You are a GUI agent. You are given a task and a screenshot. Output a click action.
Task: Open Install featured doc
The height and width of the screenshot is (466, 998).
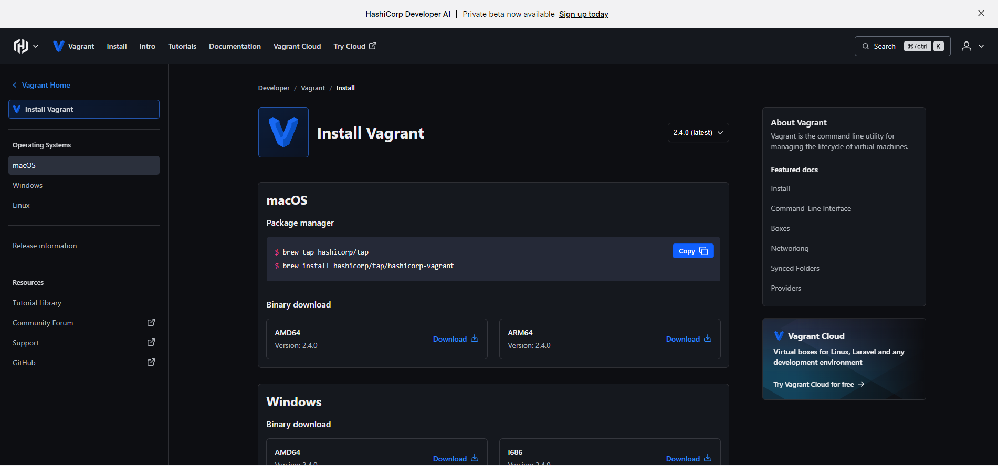[780, 188]
